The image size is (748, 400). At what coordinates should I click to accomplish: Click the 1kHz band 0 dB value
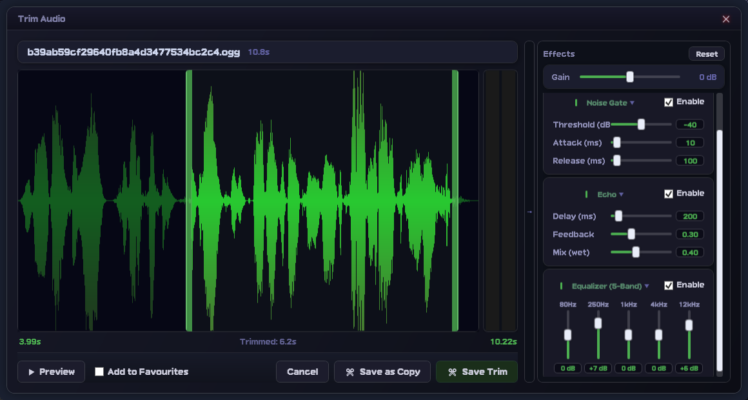[x=628, y=368]
